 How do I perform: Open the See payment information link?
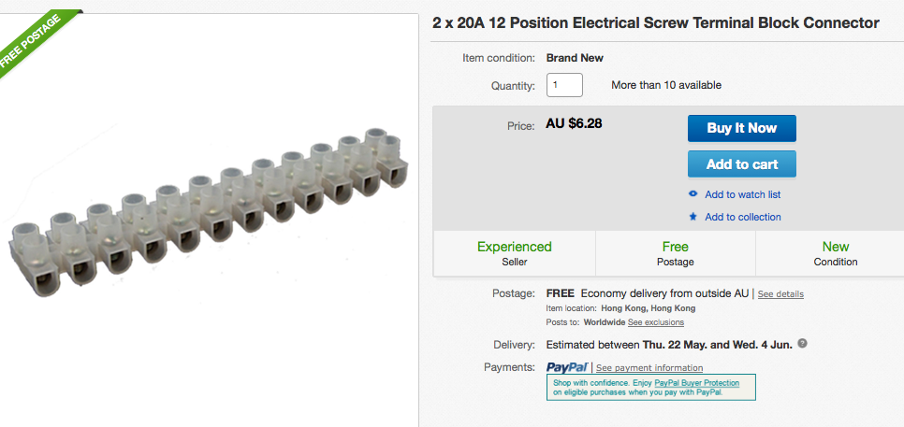pos(649,368)
